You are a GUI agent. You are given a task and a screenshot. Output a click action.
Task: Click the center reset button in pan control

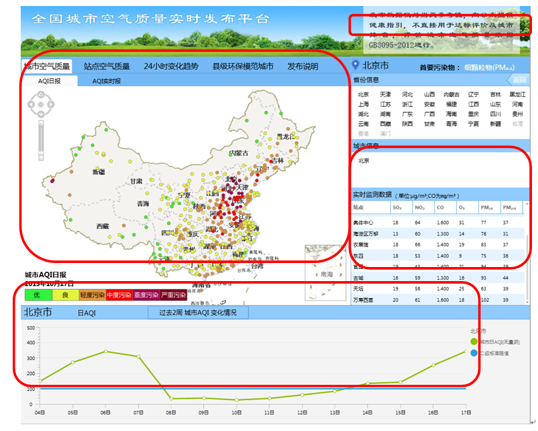[41, 104]
